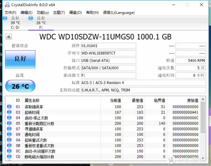The height and width of the screenshot is (166, 211).
Task: Click the status icon for attribute 0C
Action: 9,151
